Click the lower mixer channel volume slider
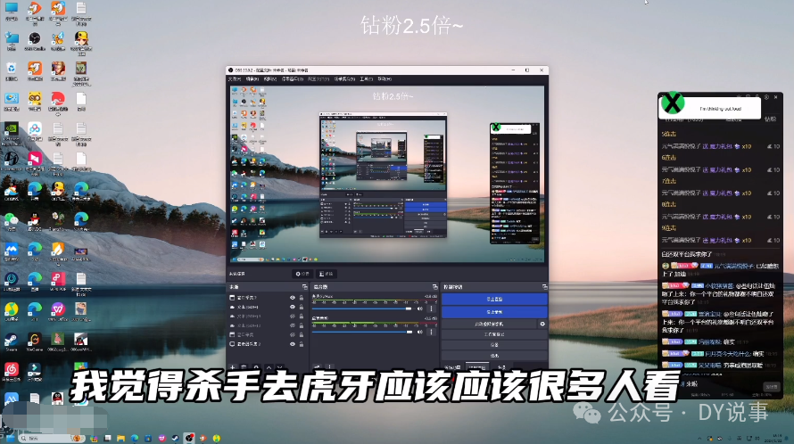 (x=362, y=332)
